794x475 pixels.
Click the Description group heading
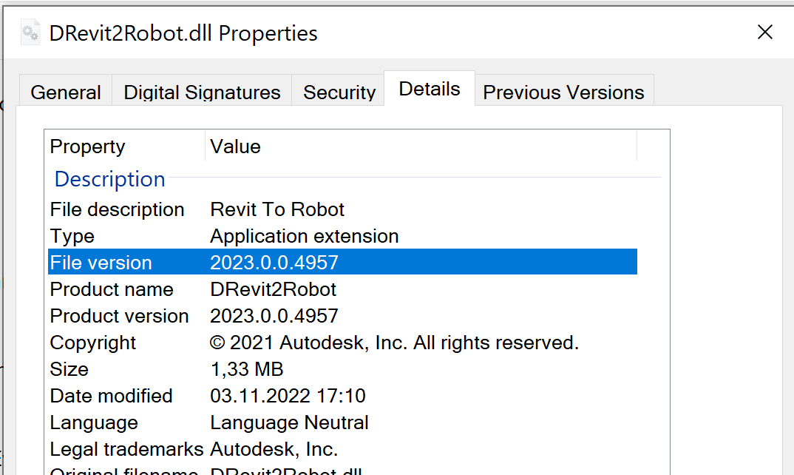[x=109, y=179]
